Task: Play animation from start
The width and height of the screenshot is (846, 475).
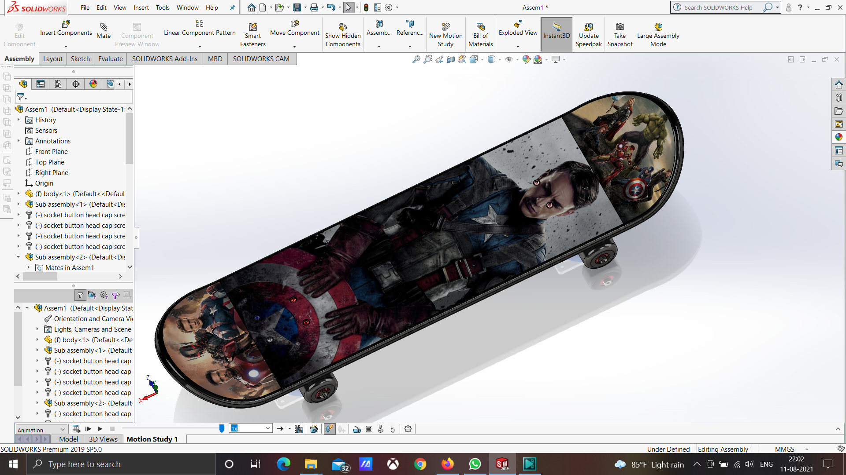Action: coord(88,429)
